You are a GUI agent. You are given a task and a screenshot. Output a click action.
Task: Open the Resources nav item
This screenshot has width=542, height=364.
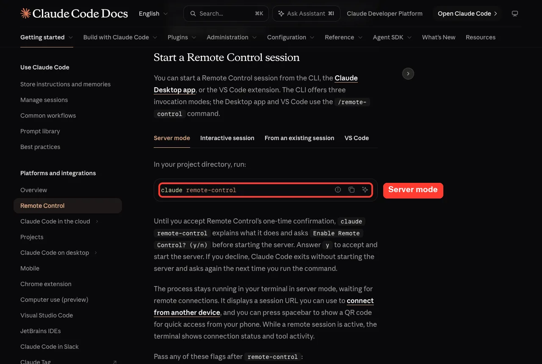pos(481,37)
